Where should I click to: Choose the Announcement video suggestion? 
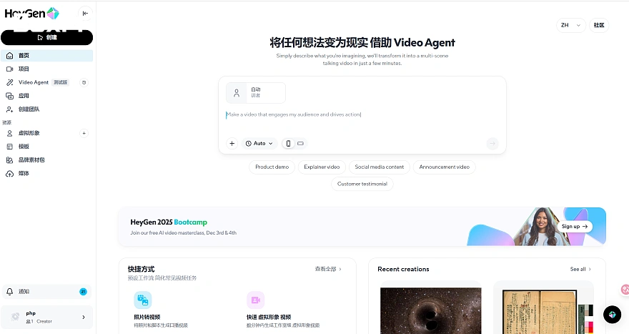tap(445, 167)
